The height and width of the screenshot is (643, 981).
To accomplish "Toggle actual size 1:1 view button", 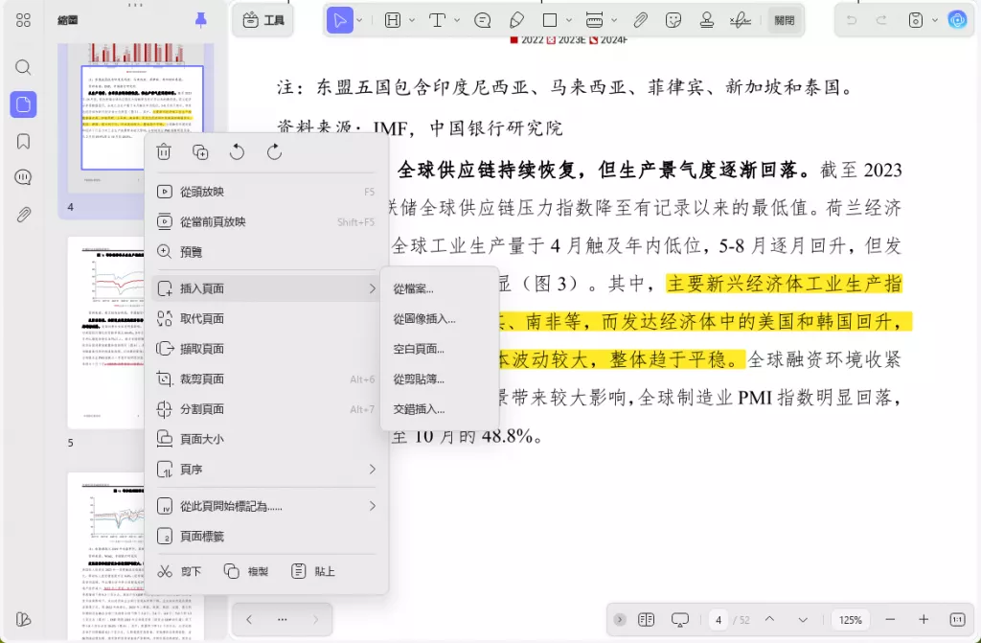I will pyautogui.click(x=957, y=619).
